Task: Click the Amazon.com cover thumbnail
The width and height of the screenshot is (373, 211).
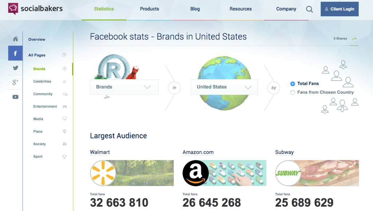Action: (224, 173)
